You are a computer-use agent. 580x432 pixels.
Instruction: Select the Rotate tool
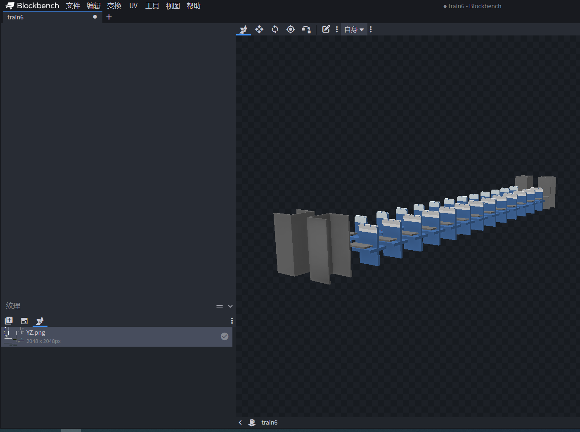point(275,29)
